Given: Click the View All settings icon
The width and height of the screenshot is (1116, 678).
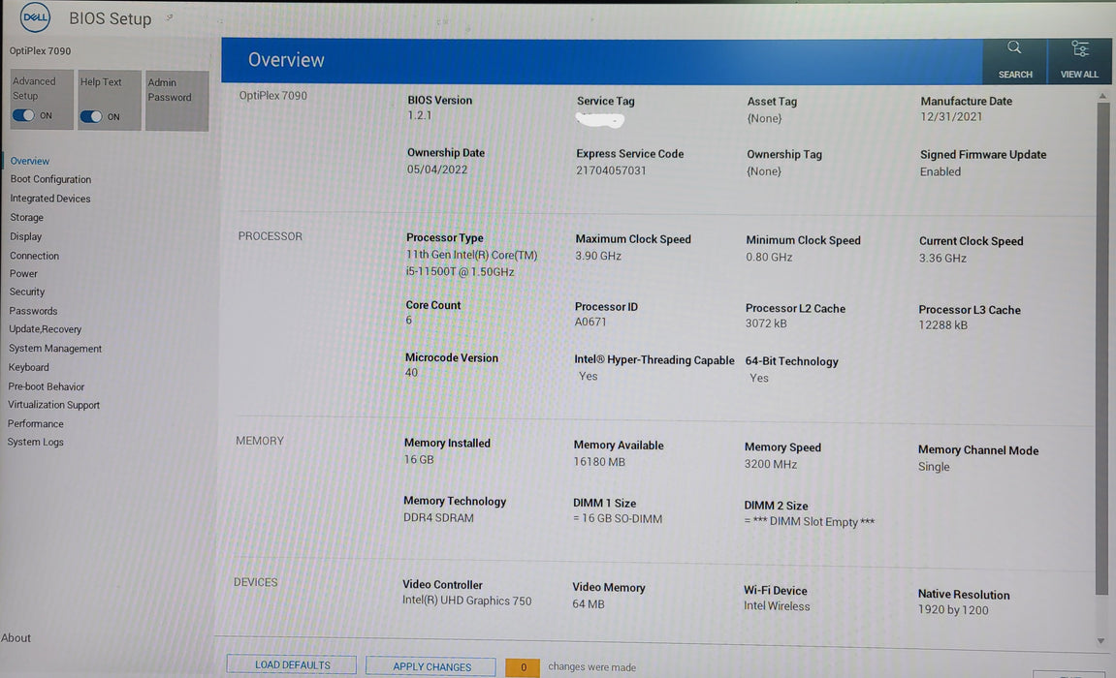Looking at the screenshot, I should pos(1080,49).
